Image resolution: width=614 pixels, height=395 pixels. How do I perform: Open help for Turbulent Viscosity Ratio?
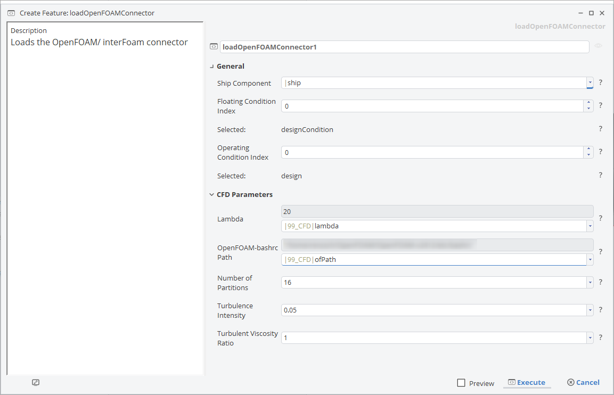coord(600,337)
